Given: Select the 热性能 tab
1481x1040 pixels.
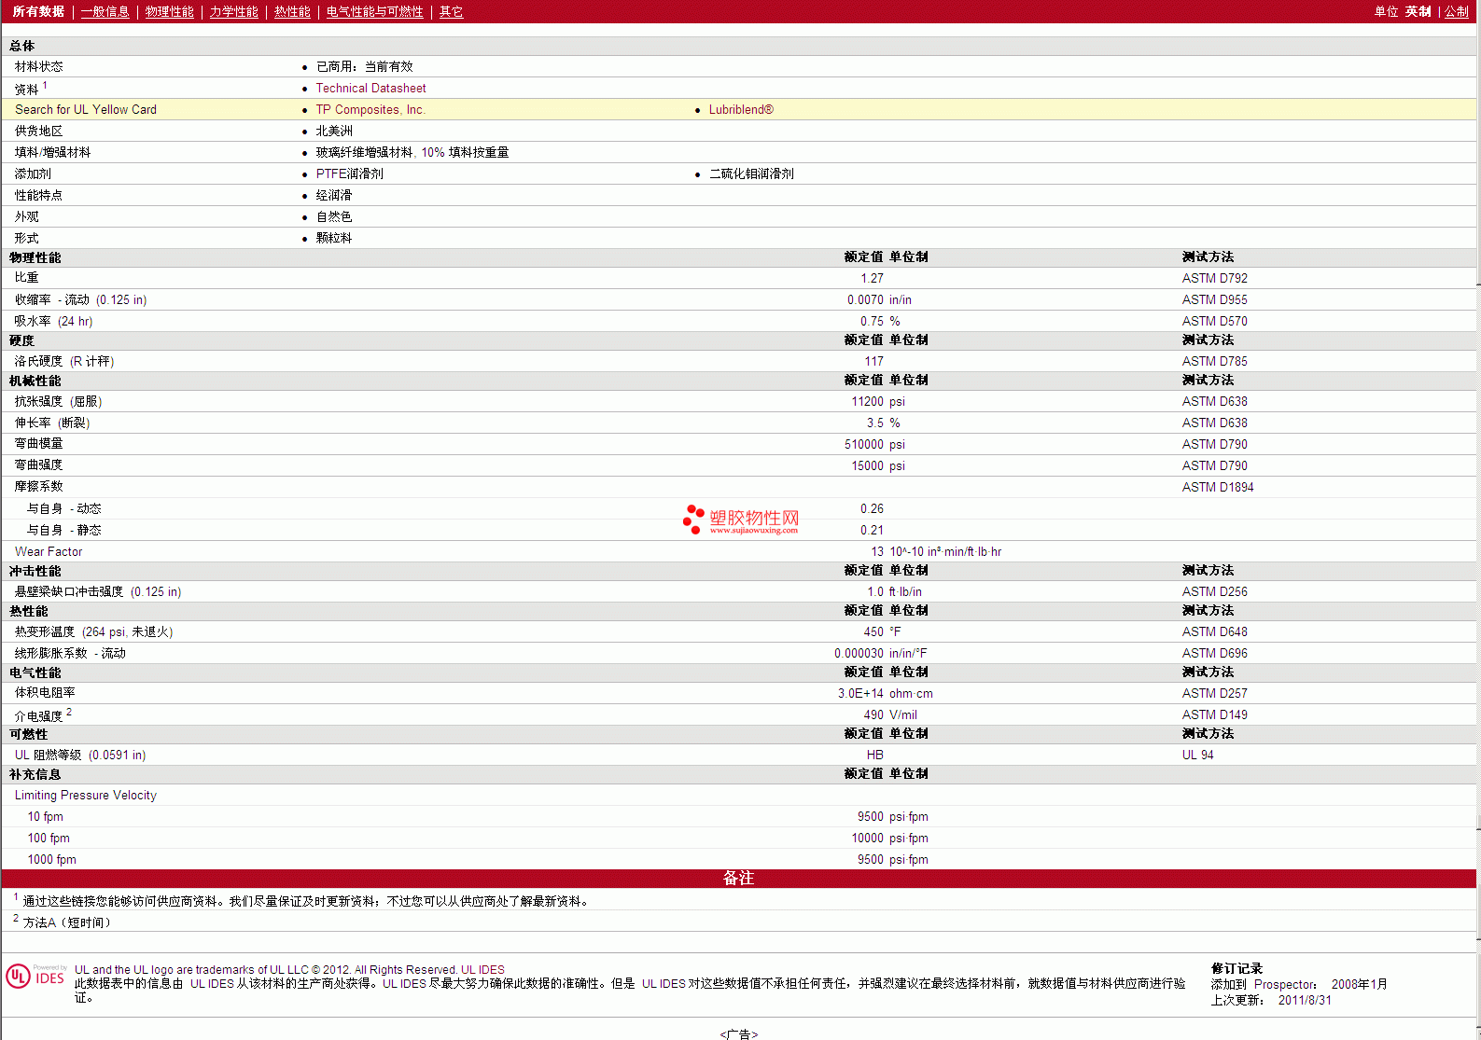Looking at the screenshot, I should point(292,12).
